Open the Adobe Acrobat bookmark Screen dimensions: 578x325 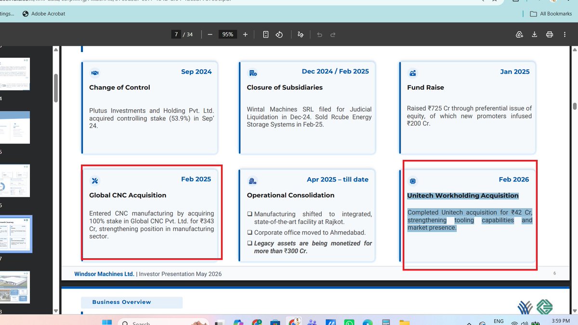click(x=43, y=13)
